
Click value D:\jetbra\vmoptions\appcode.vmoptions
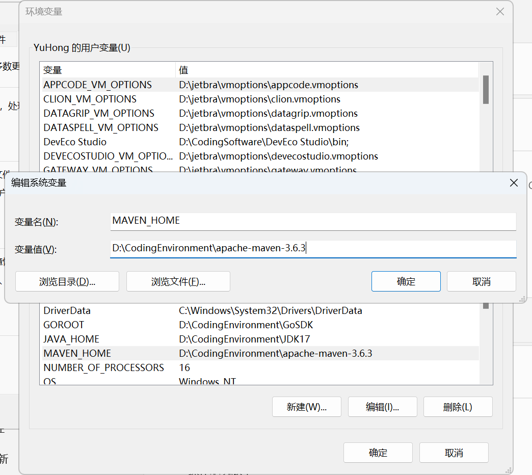pos(269,85)
